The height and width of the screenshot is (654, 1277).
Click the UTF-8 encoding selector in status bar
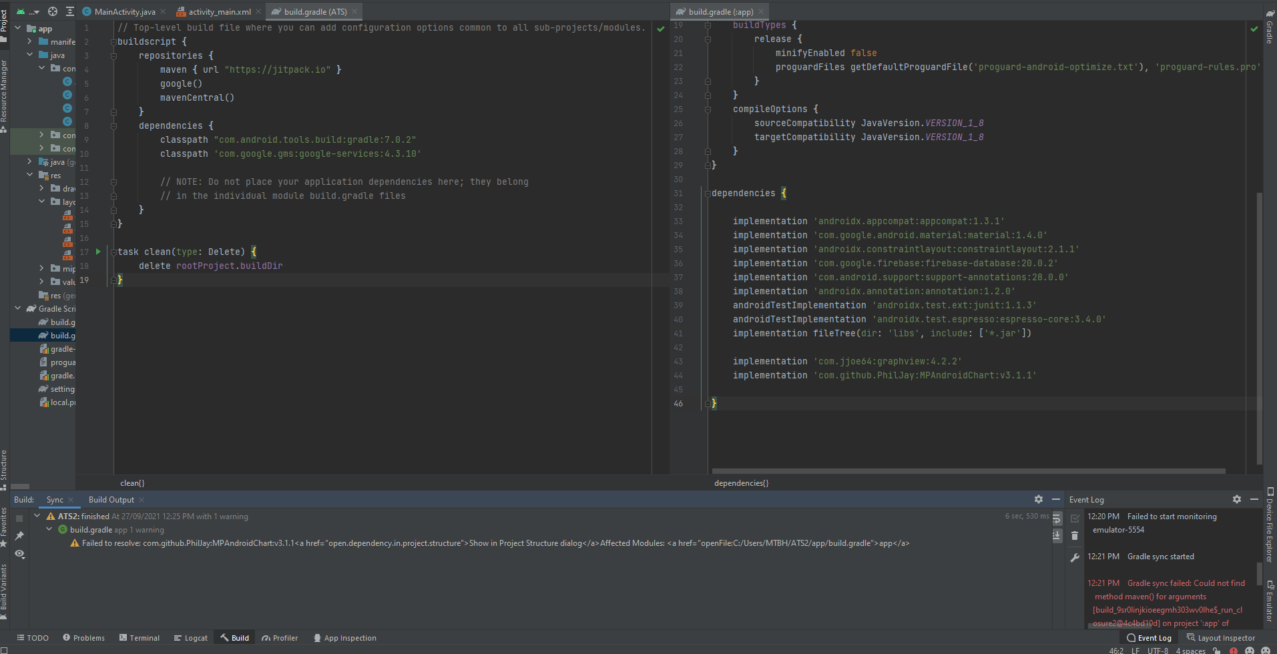pyautogui.click(x=1158, y=650)
